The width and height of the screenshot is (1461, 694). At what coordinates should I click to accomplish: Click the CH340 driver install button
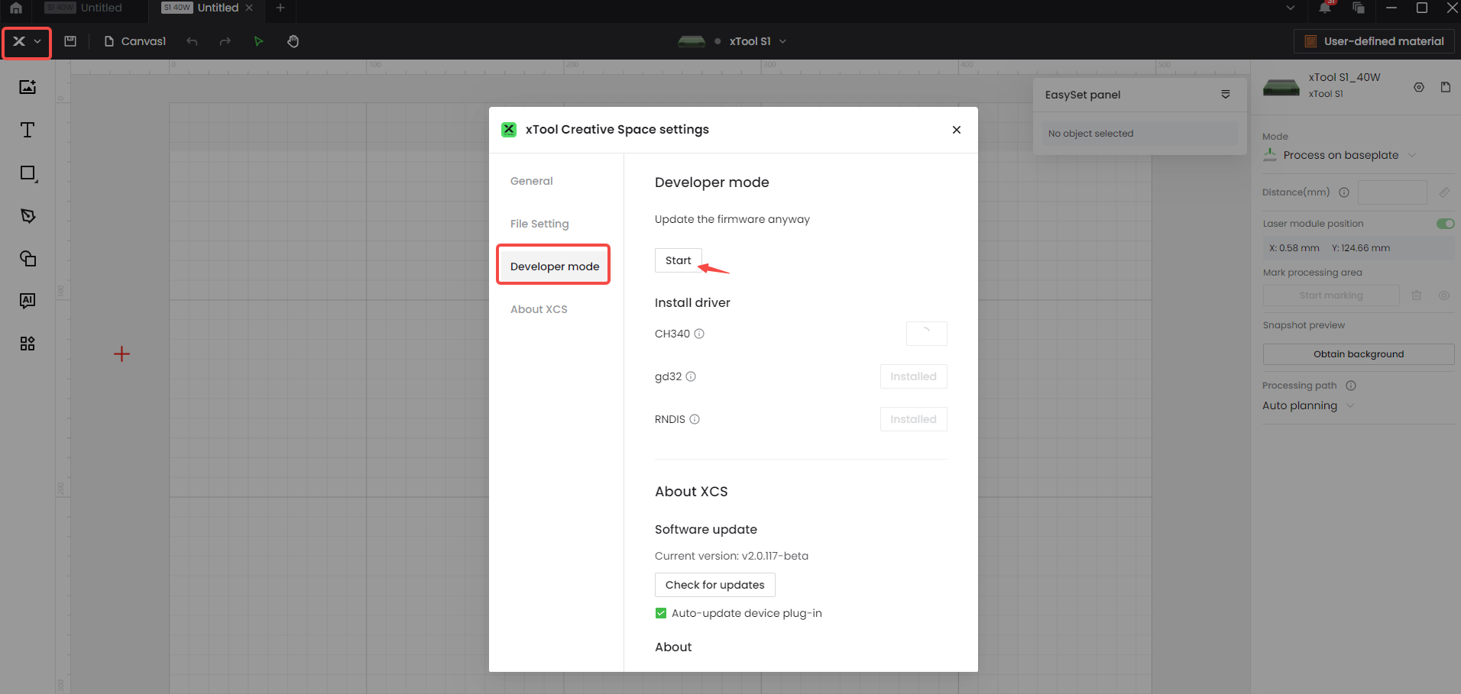(926, 334)
